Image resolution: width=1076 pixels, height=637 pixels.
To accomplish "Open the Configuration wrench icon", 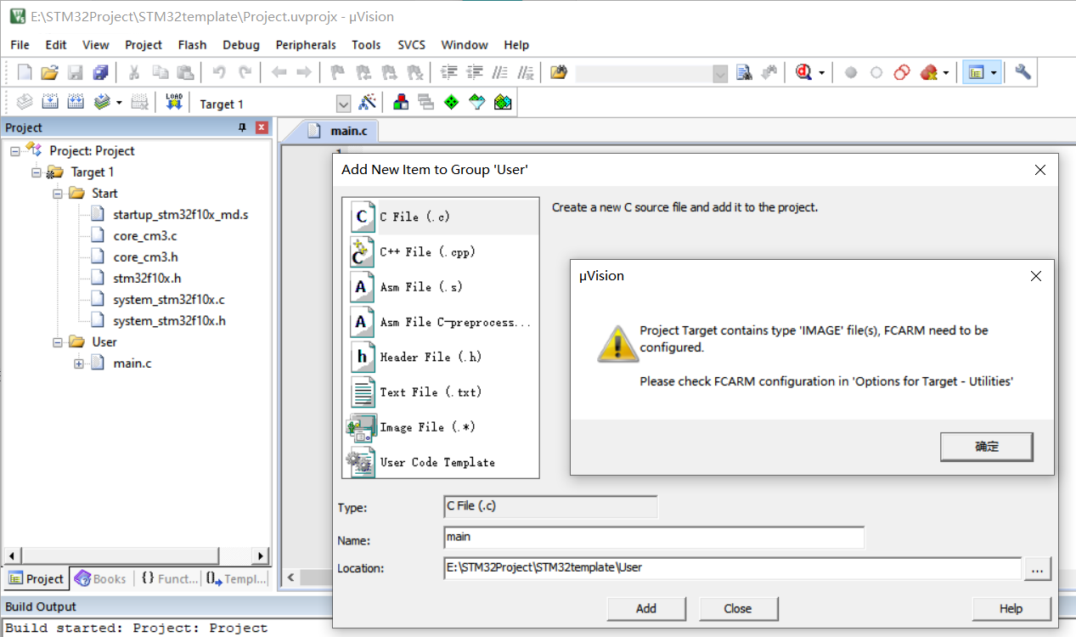I will (x=1022, y=73).
